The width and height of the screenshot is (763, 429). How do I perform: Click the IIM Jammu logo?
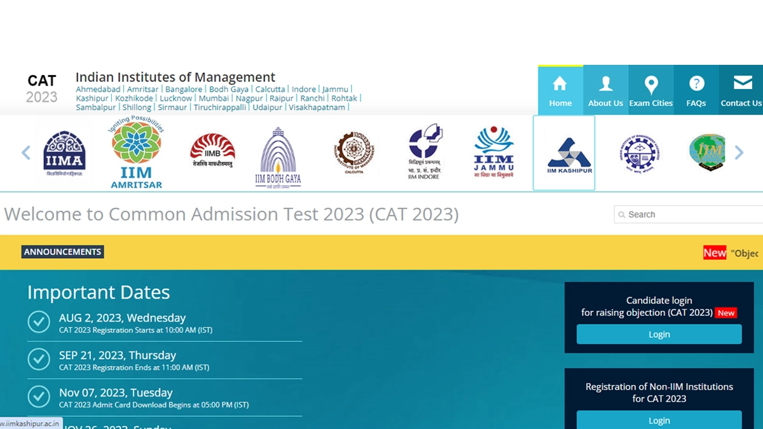[493, 151]
